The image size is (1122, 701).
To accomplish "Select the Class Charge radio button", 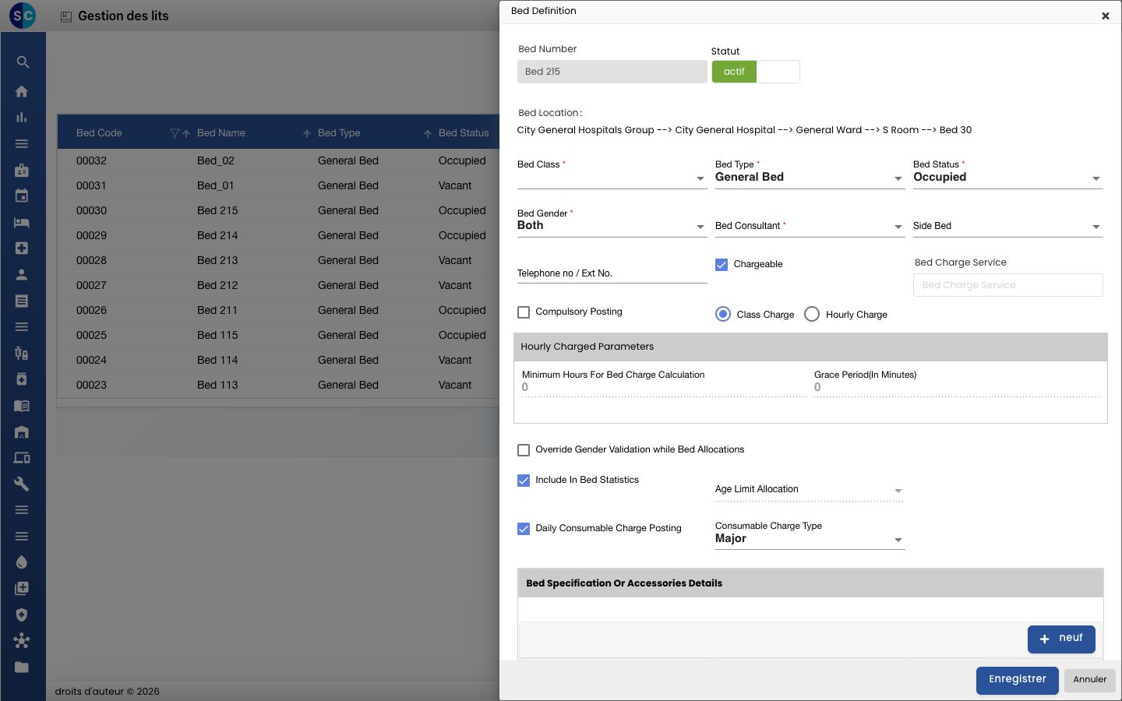I will click(x=723, y=314).
